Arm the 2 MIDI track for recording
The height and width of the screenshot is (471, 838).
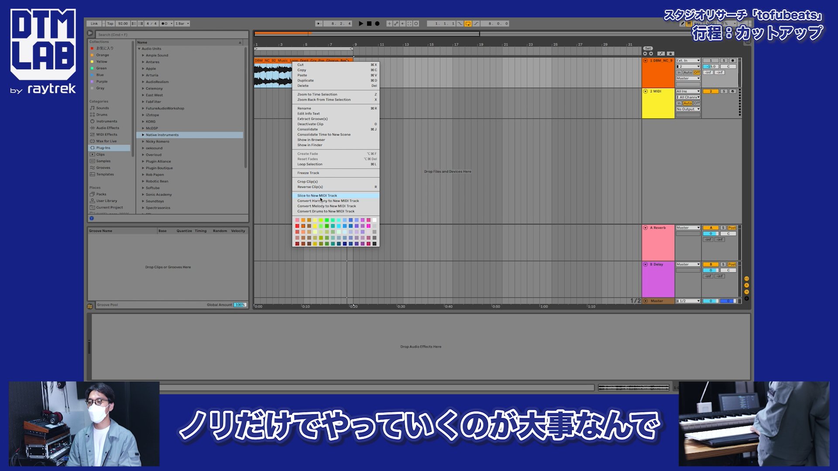coord(733,91)
